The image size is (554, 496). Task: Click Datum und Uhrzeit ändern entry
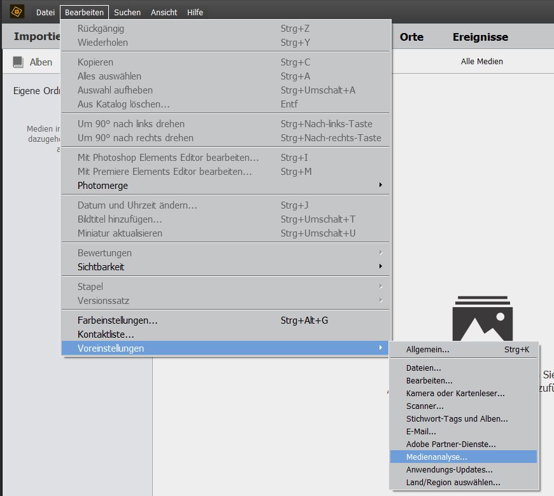[x=225, y=205]
